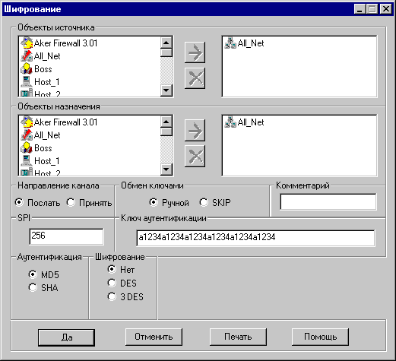Choose the Принять channel direction
This screenshot has height=361, width=396.
[x=89, y=203]
